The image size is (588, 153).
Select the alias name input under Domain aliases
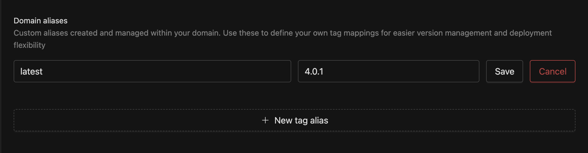(152, 71)
